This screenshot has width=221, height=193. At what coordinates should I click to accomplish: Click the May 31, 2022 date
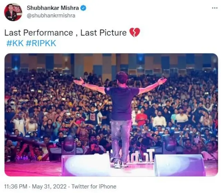tap(49, 186)
